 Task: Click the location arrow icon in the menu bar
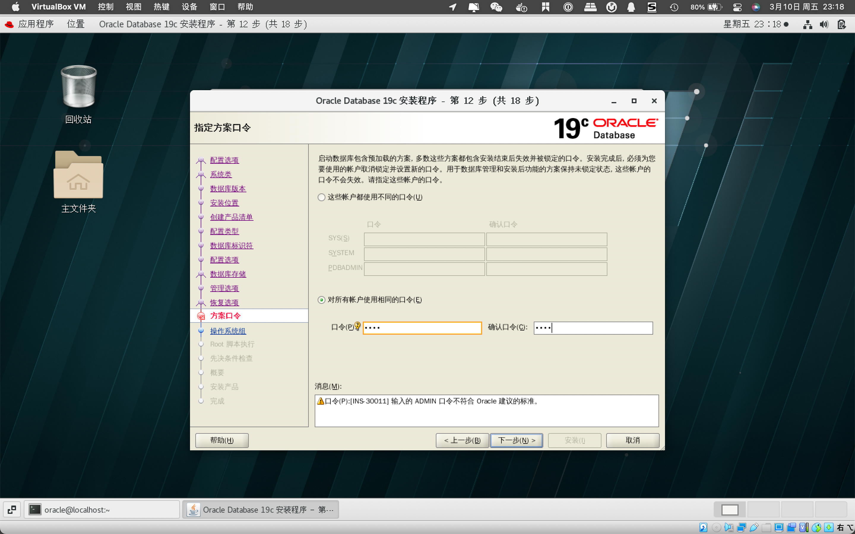click(452, 7)
